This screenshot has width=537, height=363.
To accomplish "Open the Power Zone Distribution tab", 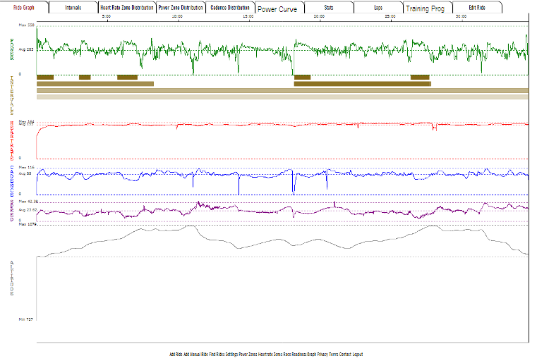I will click(180, 7).
